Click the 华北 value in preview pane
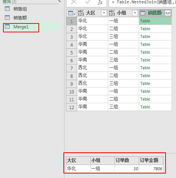Image resolution: width=176 pixels, height=178 pixels. click(x=78, y=169)
